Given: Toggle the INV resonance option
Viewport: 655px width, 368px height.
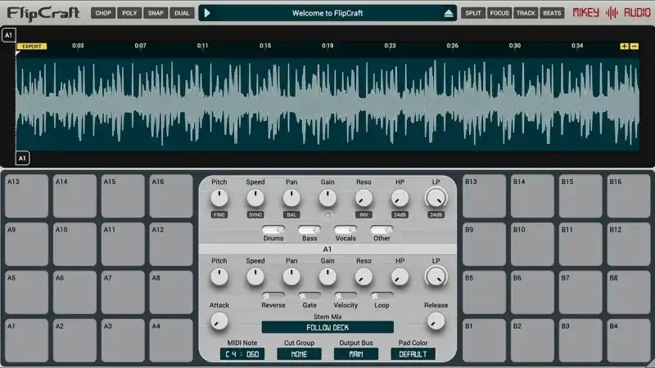Looking at the screenshot, I should pyautogui.click(x=364, y=214).
